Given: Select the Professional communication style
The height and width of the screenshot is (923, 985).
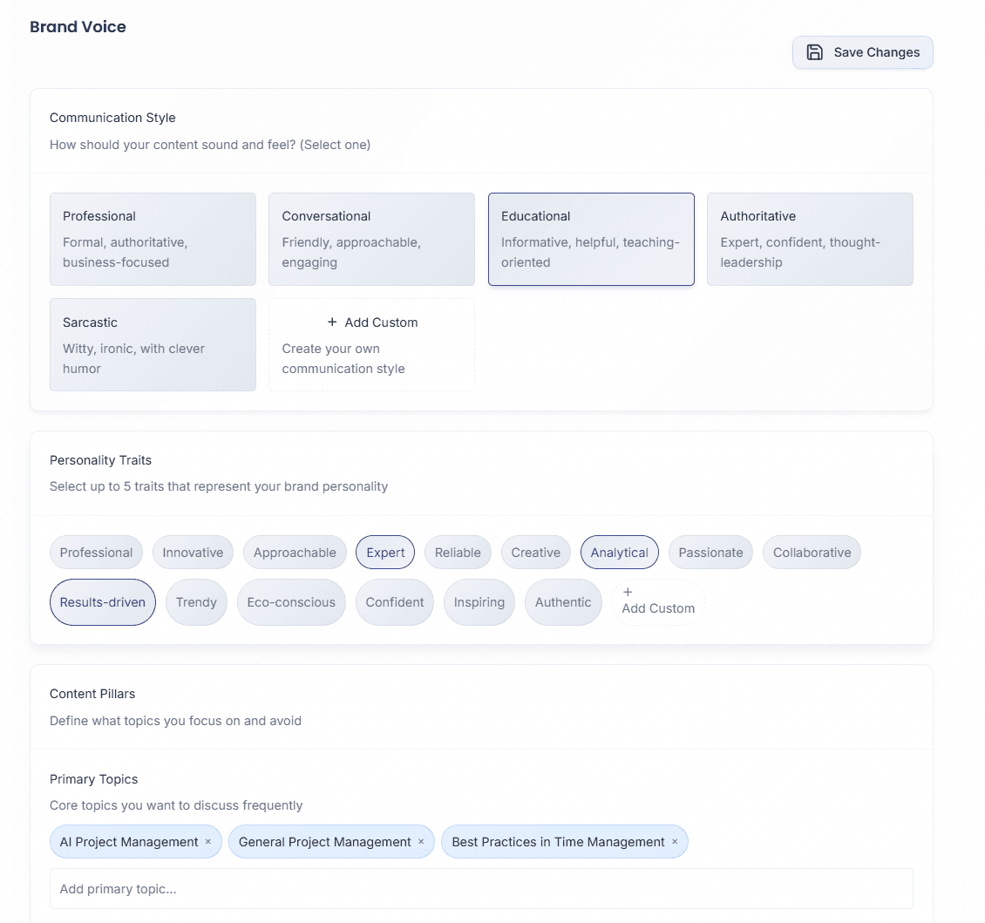Looking at the screenshot, I should click(153, 239).
